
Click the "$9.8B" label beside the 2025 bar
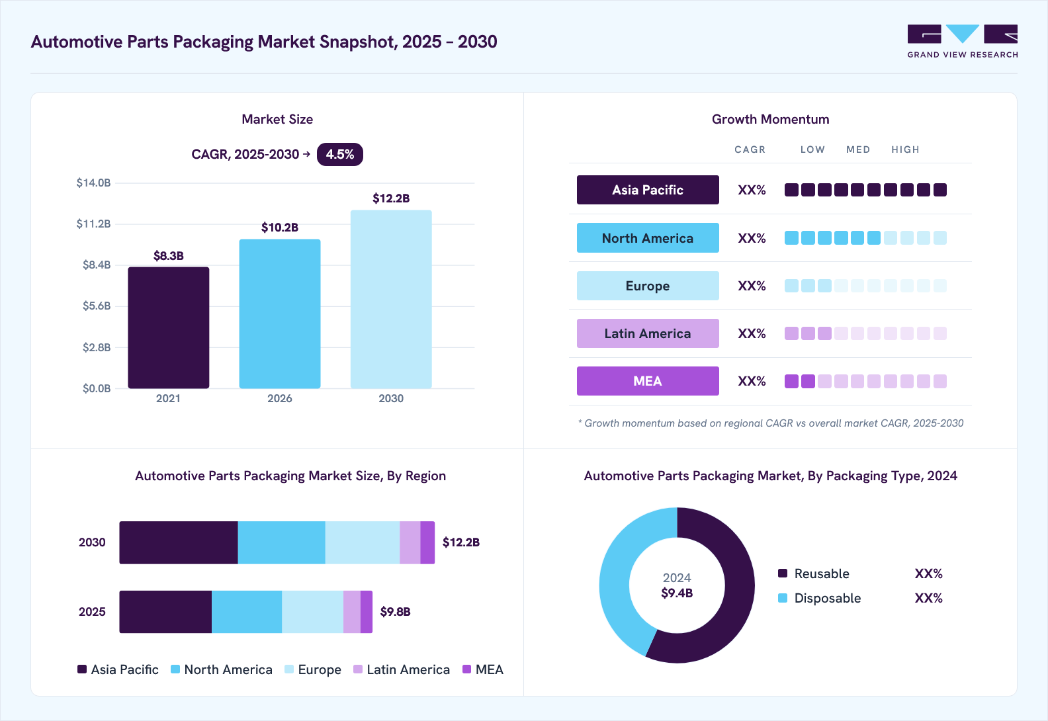click(396, 612)
